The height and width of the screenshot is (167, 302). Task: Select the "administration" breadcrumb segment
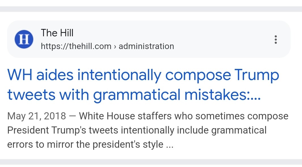[146, 46]
